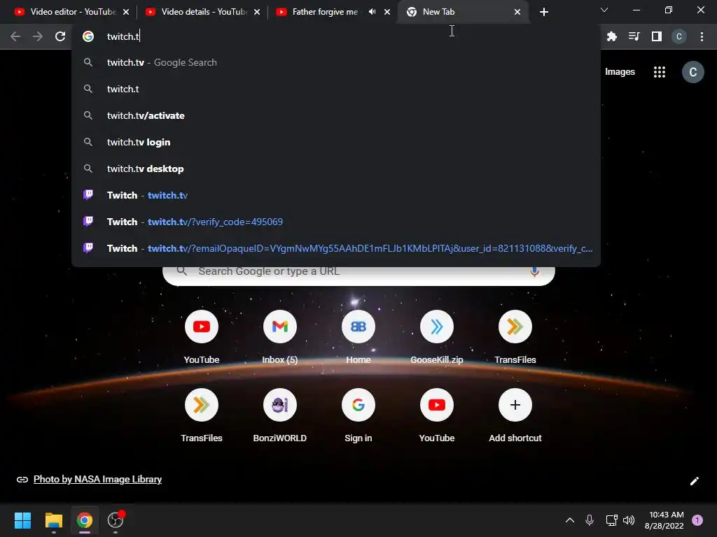The height and width of the screenshot is (537, 717).
Task: Open the YouTube shortcut beside Inbox (5)
Action: tap(202, 338)
